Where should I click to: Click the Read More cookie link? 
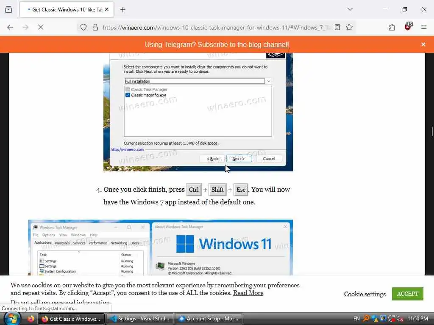[x=248, y=293]
